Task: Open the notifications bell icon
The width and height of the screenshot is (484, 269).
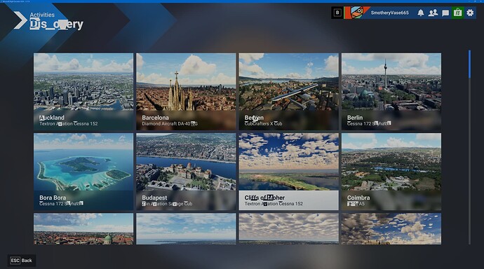Action: [420, 13]
